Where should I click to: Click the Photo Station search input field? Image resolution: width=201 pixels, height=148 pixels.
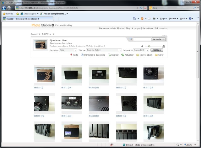pyautogui.click(x=142, y=39)
